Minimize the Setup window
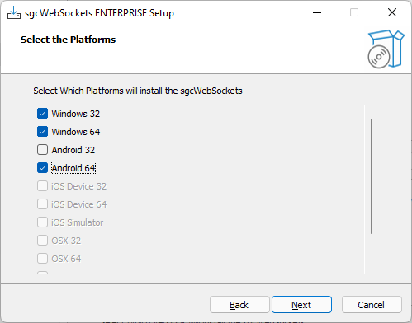This screenshot has height=323, width=412. (317, 12)
